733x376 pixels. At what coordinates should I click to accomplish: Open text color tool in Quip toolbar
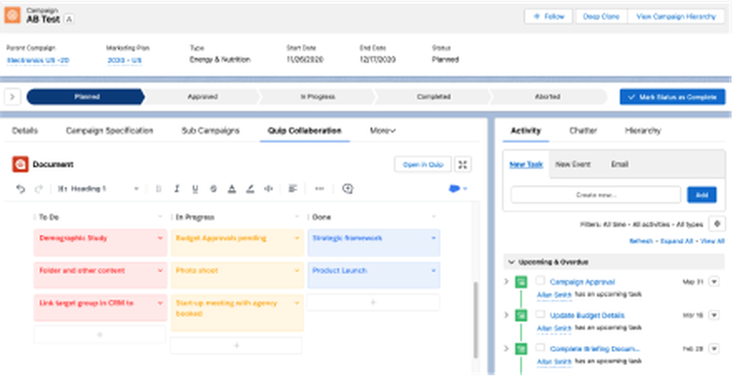(232, 189)
